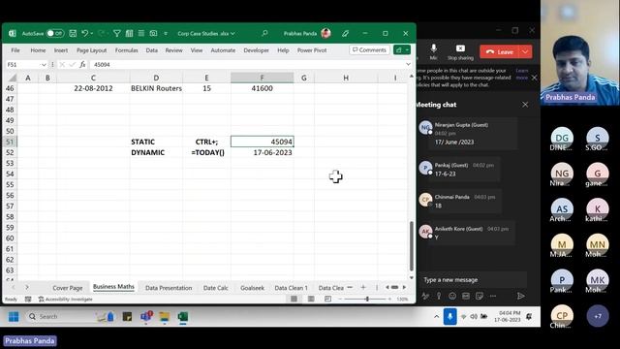Click the vertical scrollbar thumb in Excel
This screenshot has height=349, width=620.
pos(411,245)
